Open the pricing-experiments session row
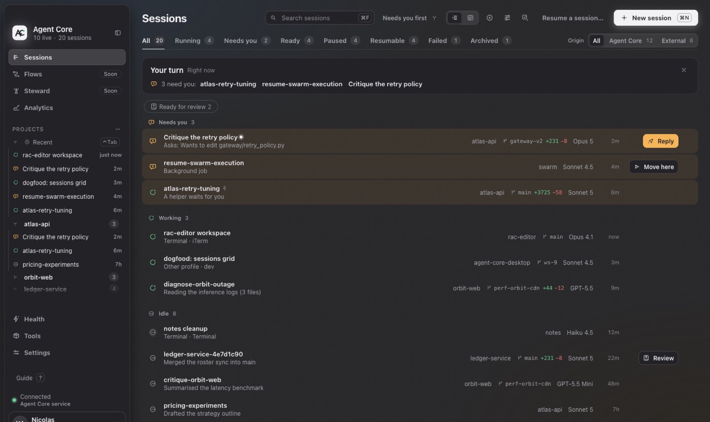Viewport: 710px width, 422px height. [x=419, y=410]
